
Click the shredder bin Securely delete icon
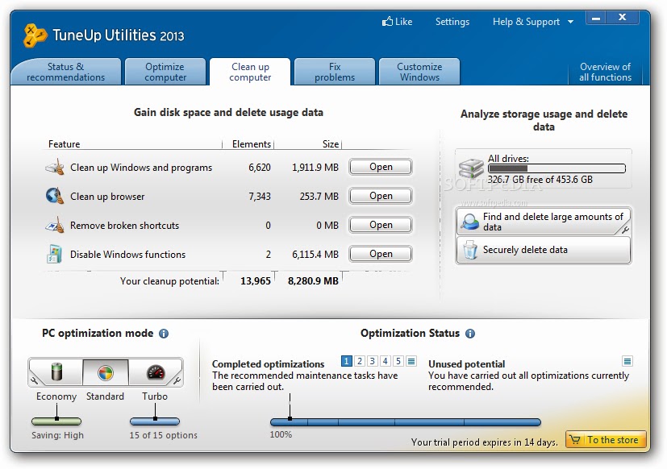470,250
